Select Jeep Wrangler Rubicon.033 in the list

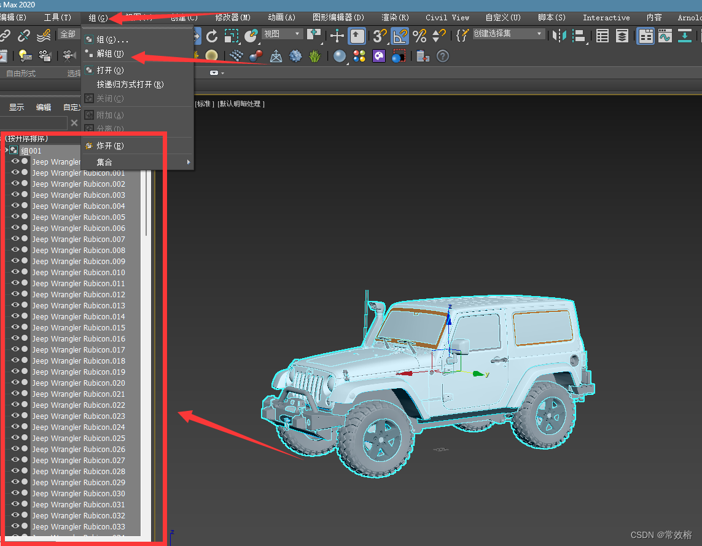tap(79, 526)
